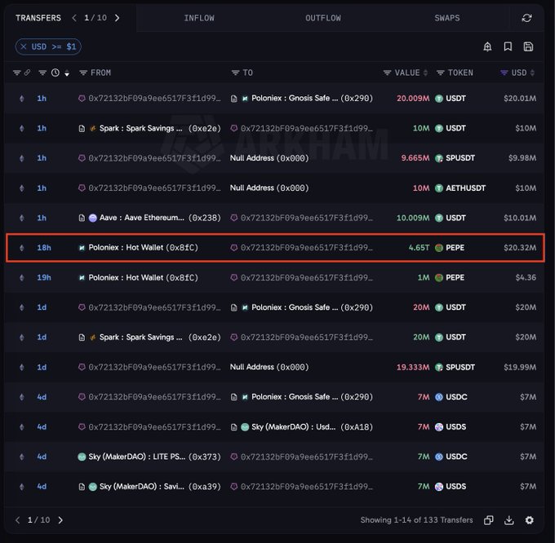Download transfers as file

509,520
